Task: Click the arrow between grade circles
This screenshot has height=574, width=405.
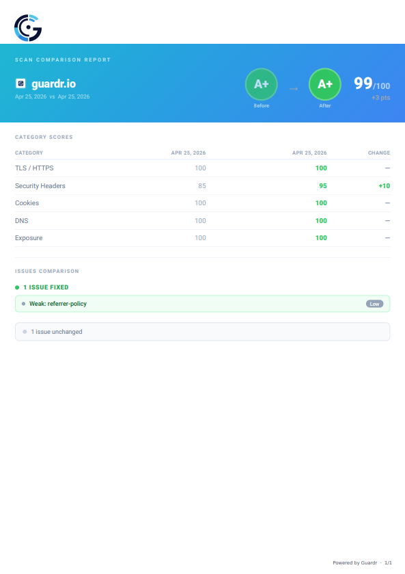Action: 294,88
